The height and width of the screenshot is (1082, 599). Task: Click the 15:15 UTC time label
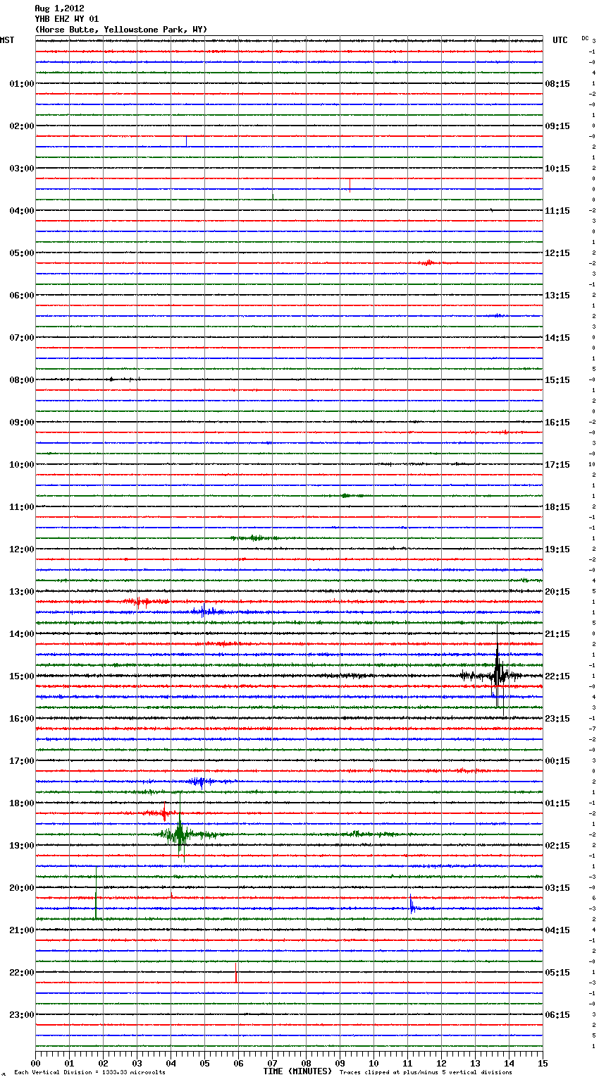(x=557, y=380)
